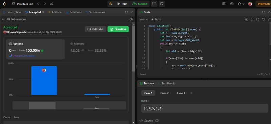Open Bhuvan Shyam M profile link
This screenshot has height=124, width=271.
pos(17,32)
